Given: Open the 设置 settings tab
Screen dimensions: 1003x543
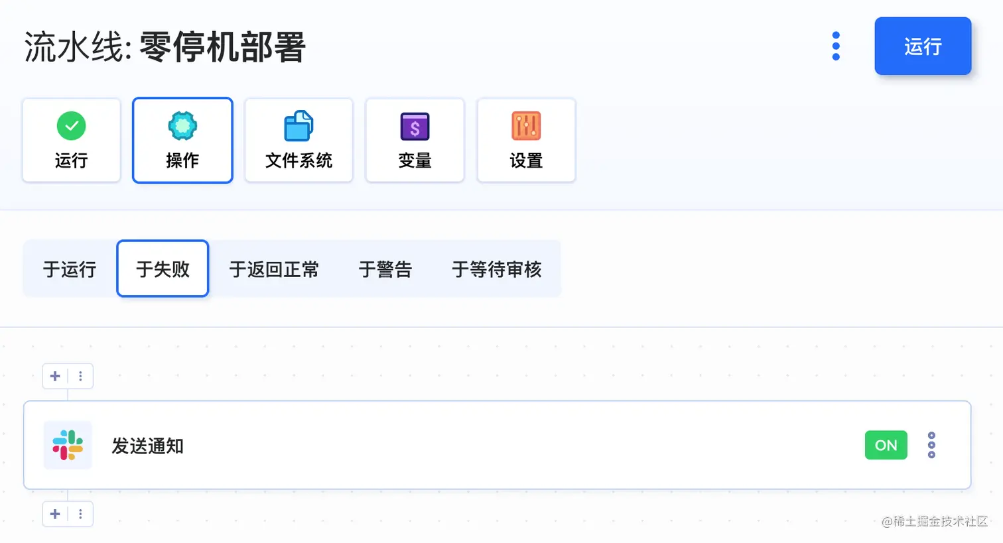Looking at the screenshot, I should [526, 140].
